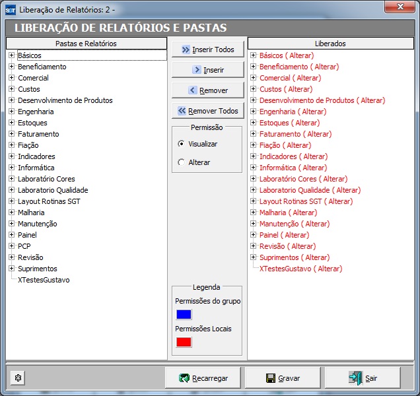This screenshot has height=396, width=420.
Task: Select Indicadores in the left tree
Action: [x=36, y=156]
